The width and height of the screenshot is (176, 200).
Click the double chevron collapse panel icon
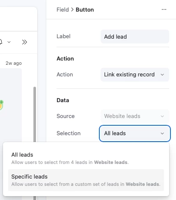tap(24, 42)
